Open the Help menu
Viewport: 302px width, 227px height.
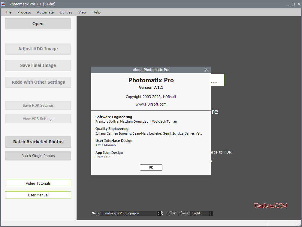(x=96, y=12)
